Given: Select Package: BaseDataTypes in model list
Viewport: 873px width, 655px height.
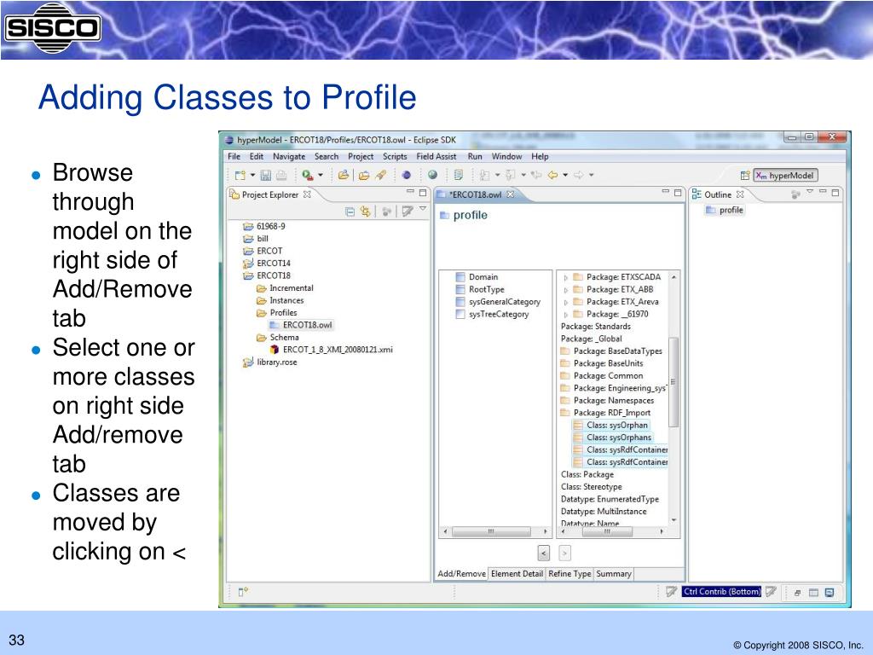Looking at the screenshot, I should (611, 351).
